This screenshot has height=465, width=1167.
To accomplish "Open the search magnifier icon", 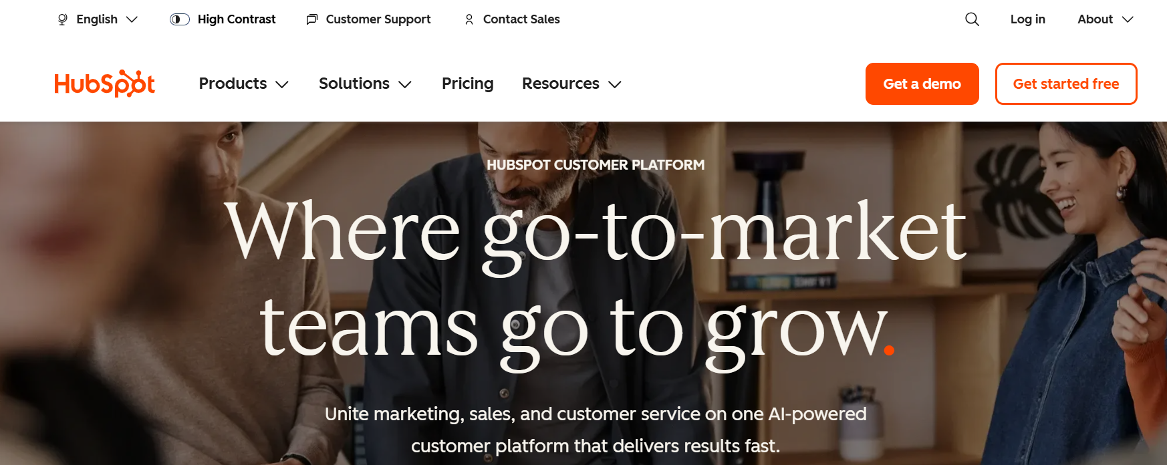I will [x=972, y=19].
